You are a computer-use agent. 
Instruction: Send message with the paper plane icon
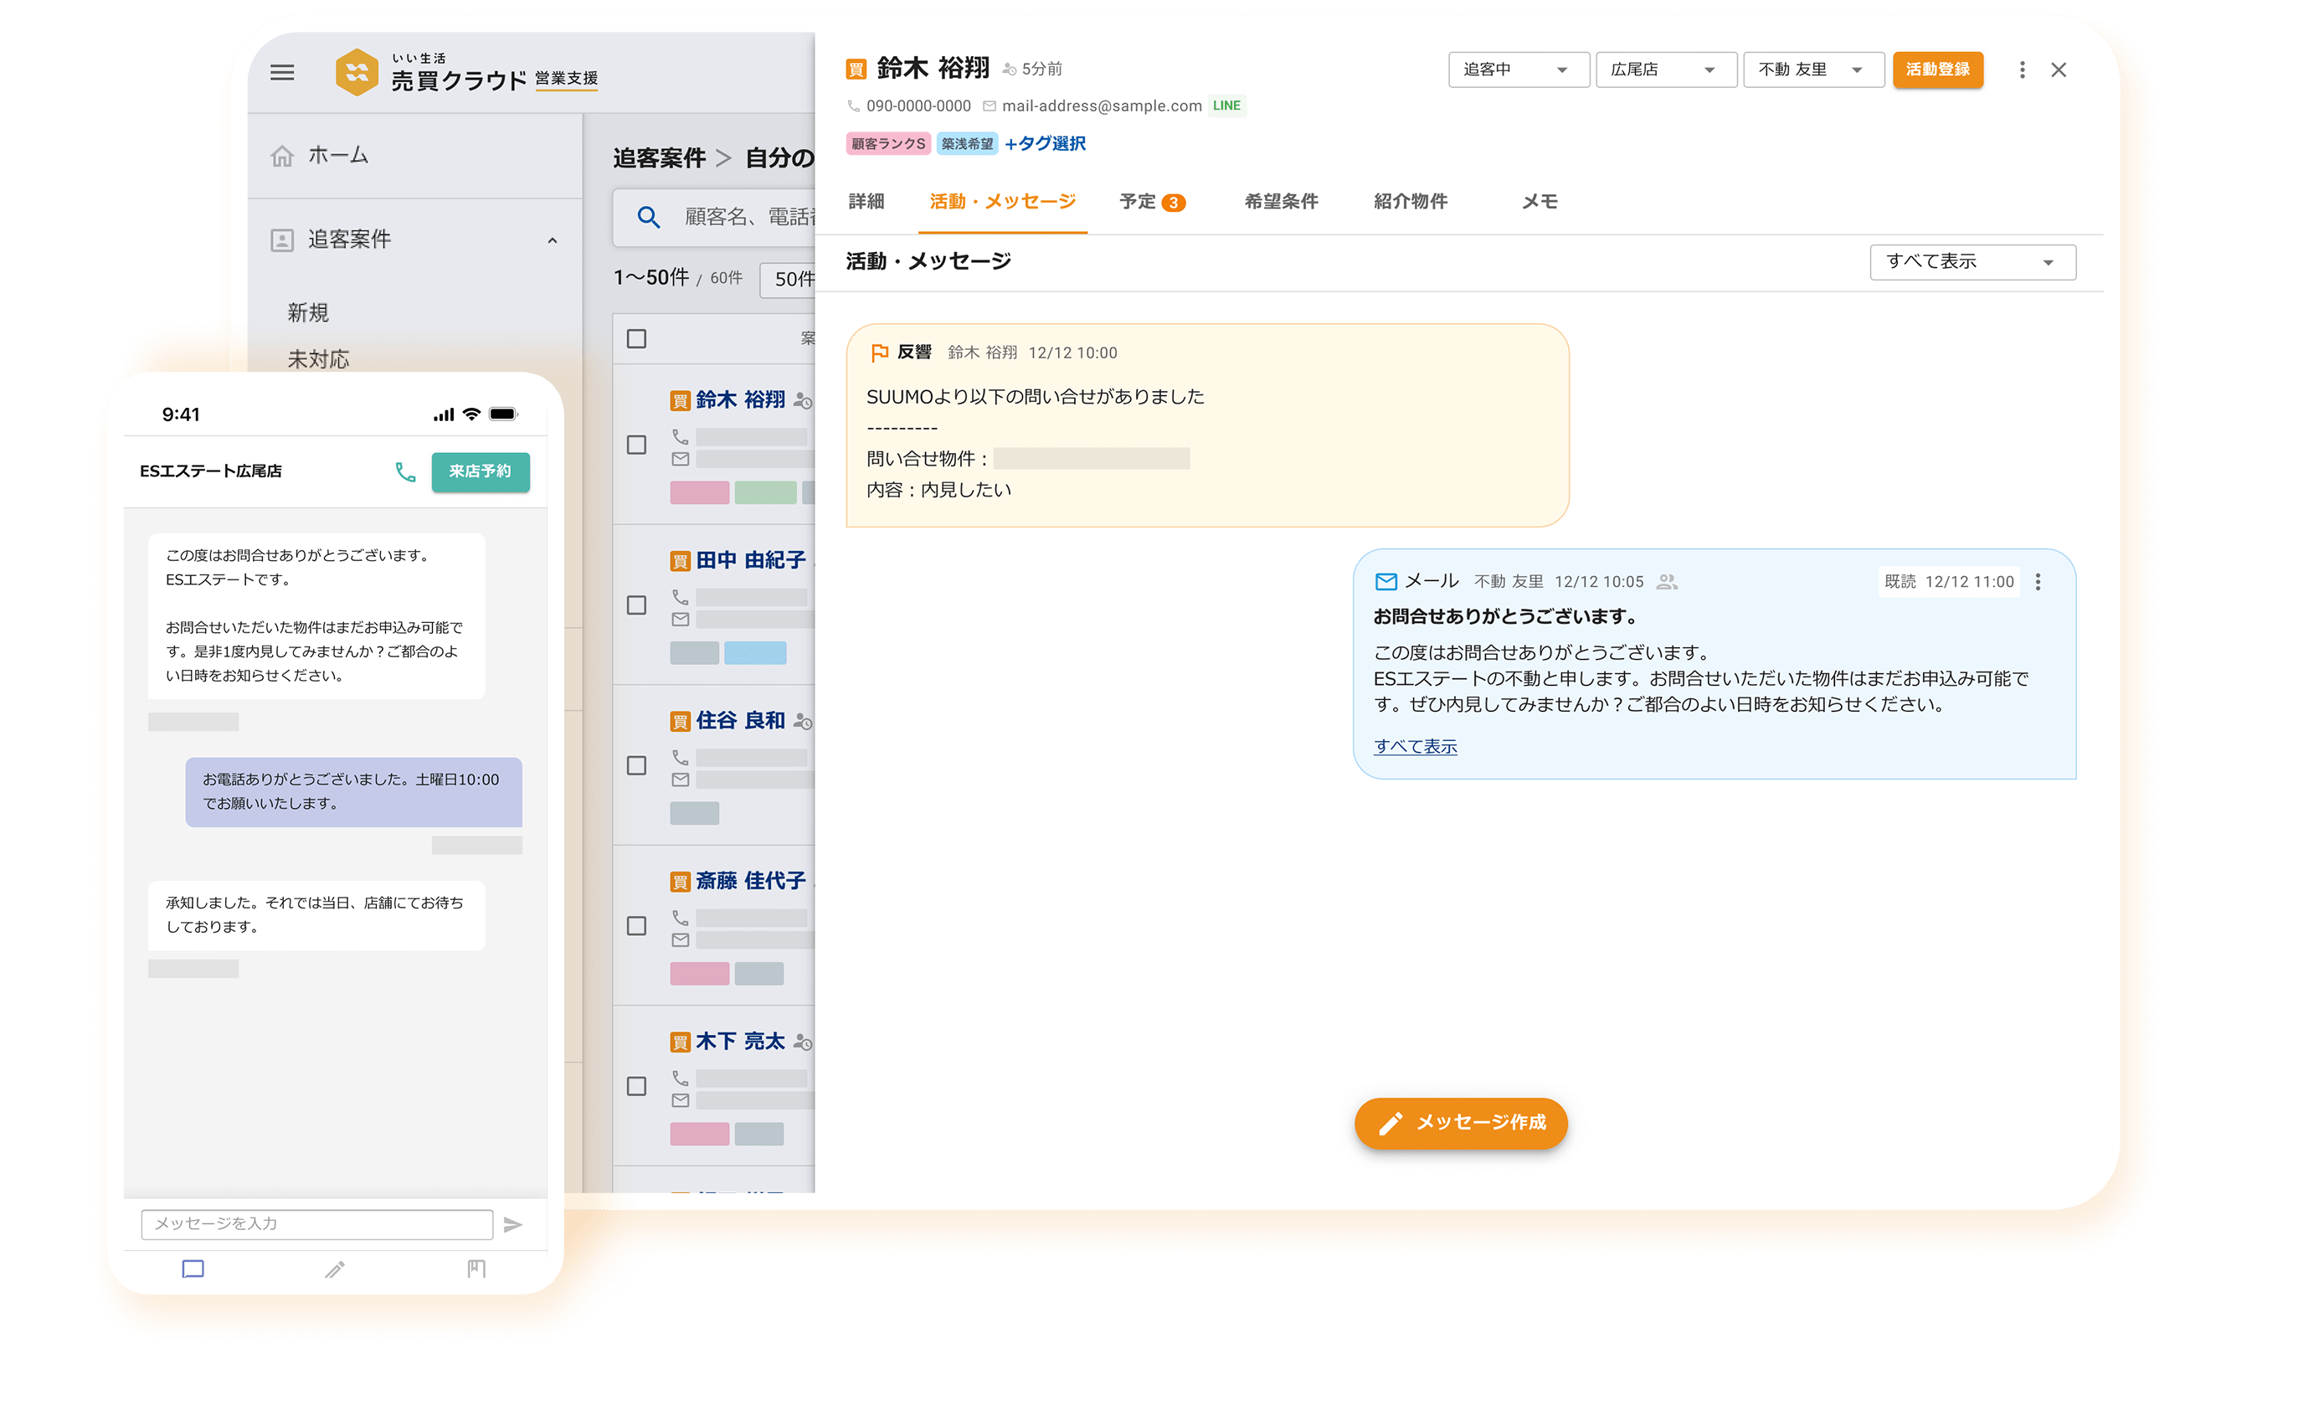pyautogui.click(x=513, y=1225)
